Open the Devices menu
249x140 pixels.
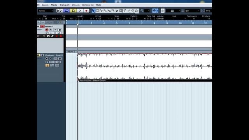75,5
